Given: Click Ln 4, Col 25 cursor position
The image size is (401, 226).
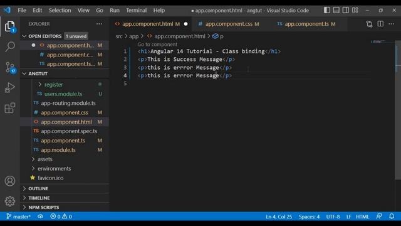Looking at the screenshot, I should [x=279, y=217].
